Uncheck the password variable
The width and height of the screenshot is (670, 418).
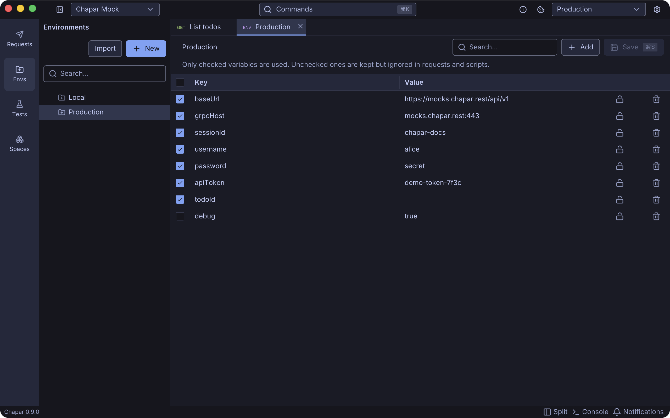pos(180,166)
